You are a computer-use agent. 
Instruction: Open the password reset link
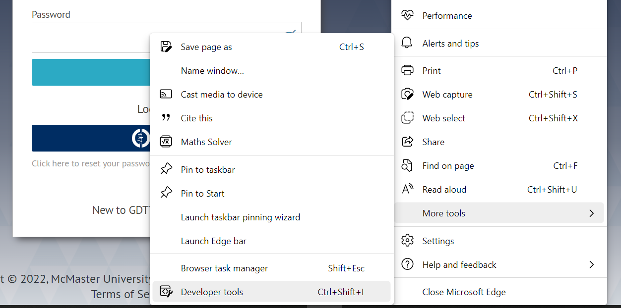[x=89, y=163]
